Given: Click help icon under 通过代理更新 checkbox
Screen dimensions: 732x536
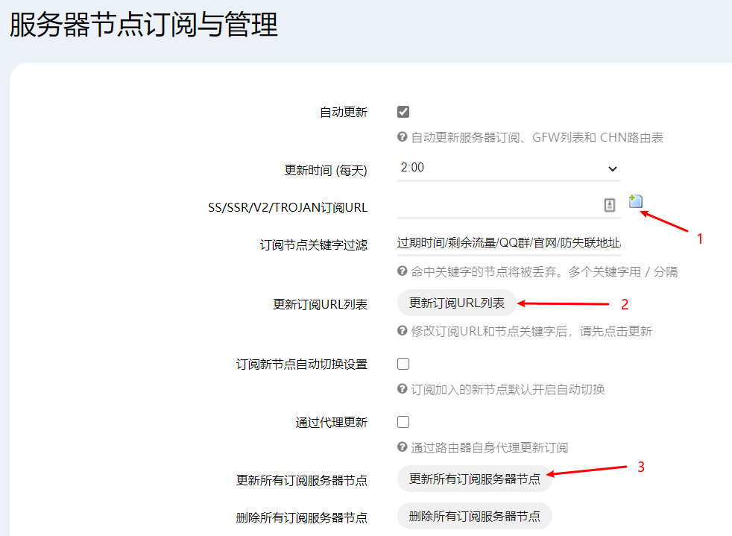Looking at the screenshot, I should [403, 447].
